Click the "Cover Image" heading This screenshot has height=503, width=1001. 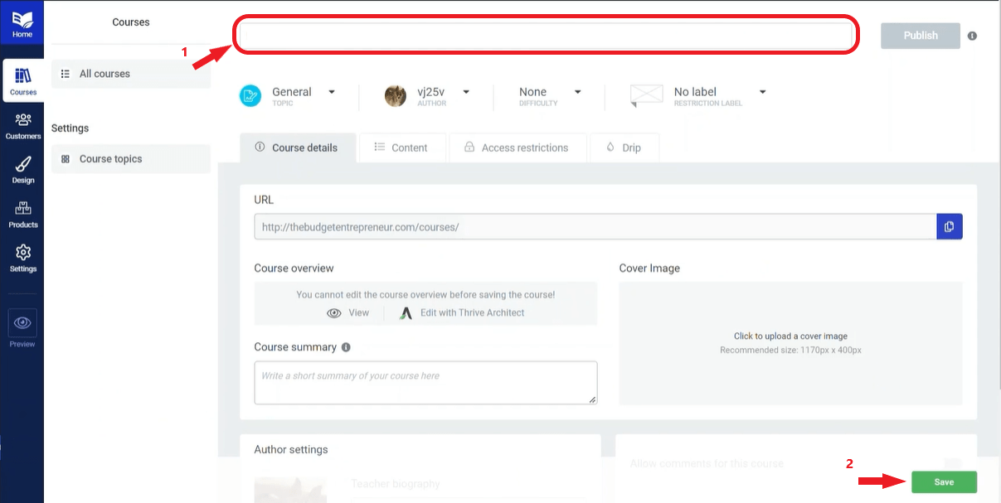[x=649, y=268]
